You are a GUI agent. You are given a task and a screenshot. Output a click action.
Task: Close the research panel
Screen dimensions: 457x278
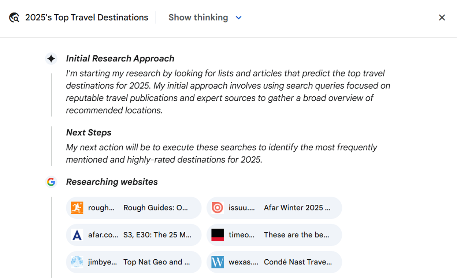coord(442,18)
